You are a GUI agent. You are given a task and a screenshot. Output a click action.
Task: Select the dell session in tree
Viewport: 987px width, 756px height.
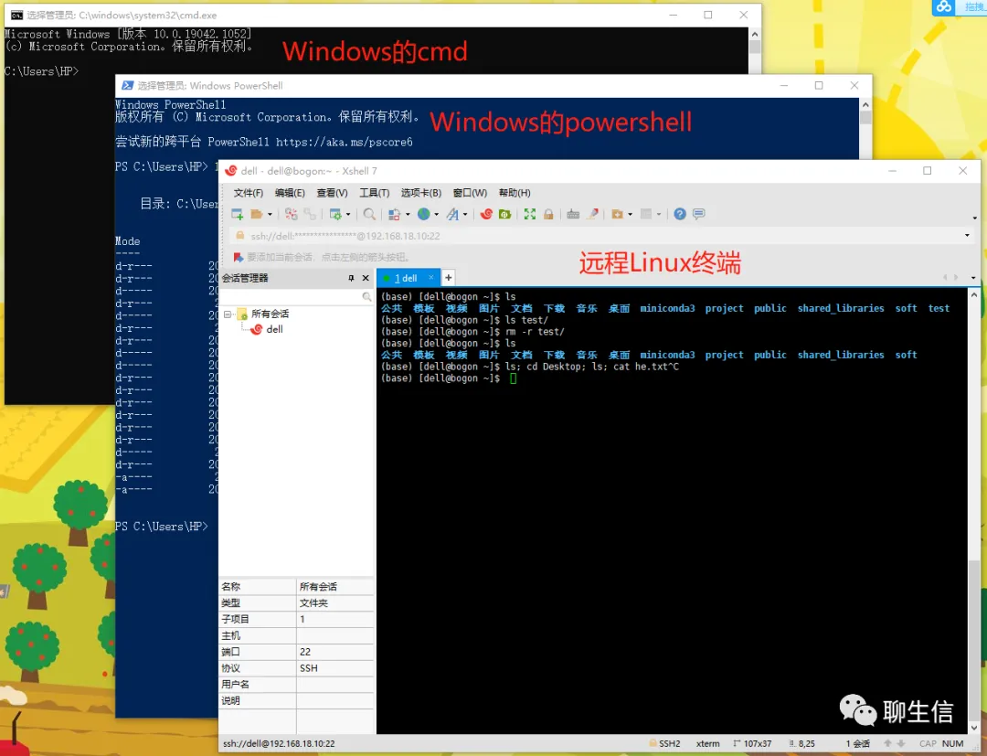274,329
